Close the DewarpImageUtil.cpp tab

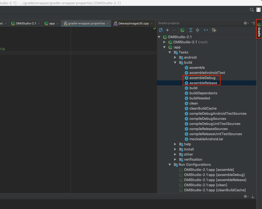(152, 24)
